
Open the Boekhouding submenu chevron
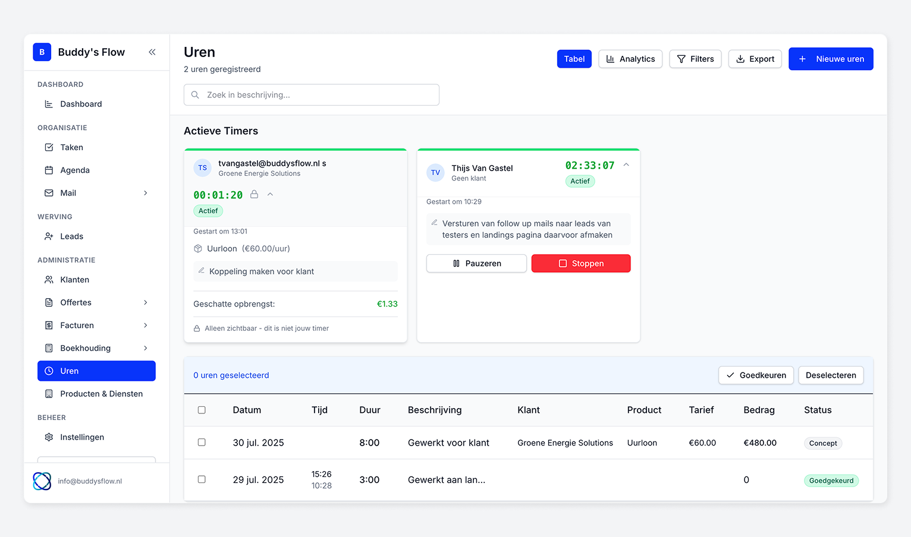click(145, 348)
